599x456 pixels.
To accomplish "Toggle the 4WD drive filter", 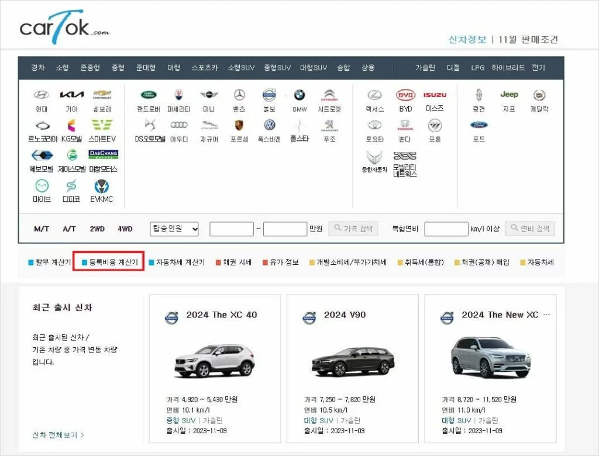I will coord(125,229).
